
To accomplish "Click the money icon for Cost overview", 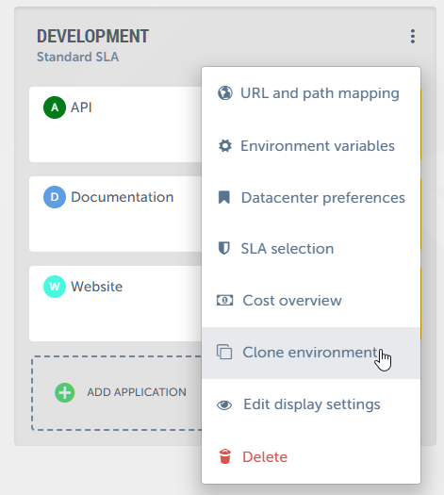I will coord(224,300).
